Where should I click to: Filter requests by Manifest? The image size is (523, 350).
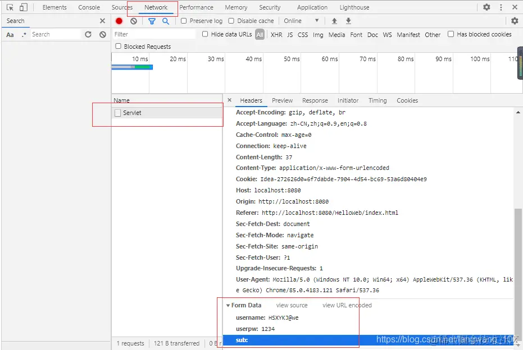[x=408, y=35]
